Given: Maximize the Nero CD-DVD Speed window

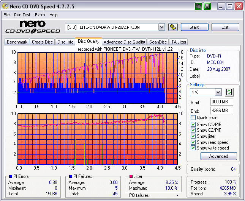Looking at the screenshot, I should point(230,6).
